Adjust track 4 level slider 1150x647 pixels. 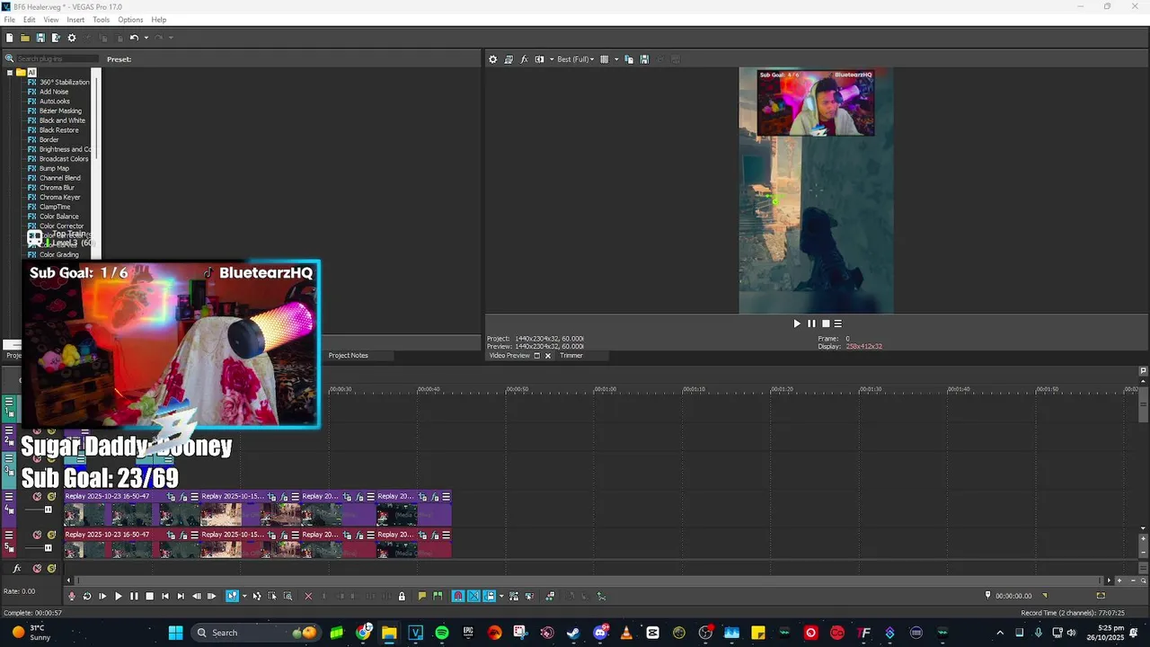click(x=48, y=510)
